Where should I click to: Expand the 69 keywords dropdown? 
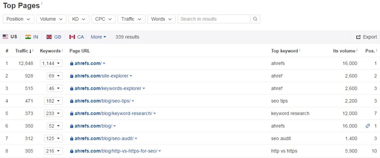55,76
